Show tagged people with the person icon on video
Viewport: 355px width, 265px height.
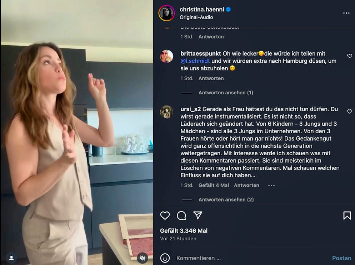(x=11, y=258)
